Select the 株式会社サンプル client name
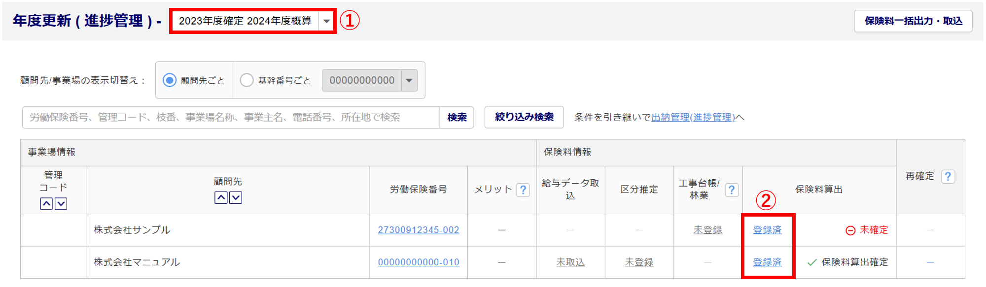Viewport: 986px width, 287px height. pos(132,230)
